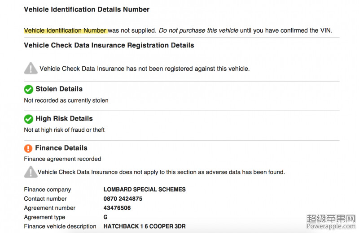Click the contact number 0870 2424875
Image resolution: width=359 pixels, height=233 pixels.
tap(123, 198)
